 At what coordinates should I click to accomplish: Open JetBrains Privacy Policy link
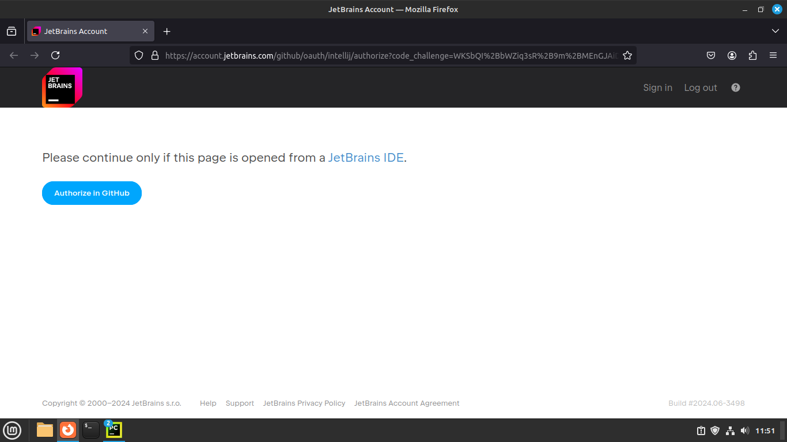coord(304,403)
